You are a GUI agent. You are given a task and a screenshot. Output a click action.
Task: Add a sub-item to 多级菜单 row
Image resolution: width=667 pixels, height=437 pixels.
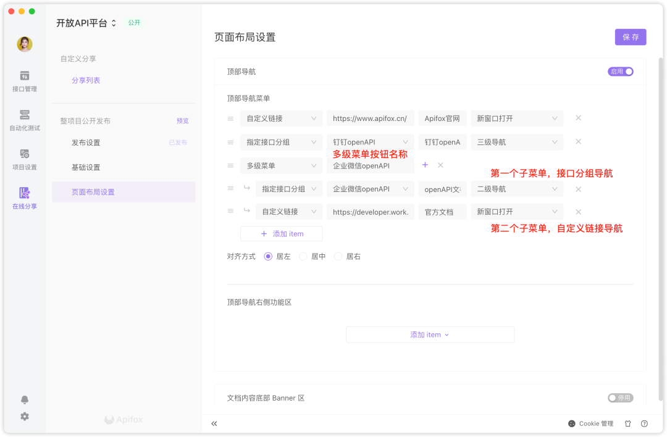[x=425, y=165]
